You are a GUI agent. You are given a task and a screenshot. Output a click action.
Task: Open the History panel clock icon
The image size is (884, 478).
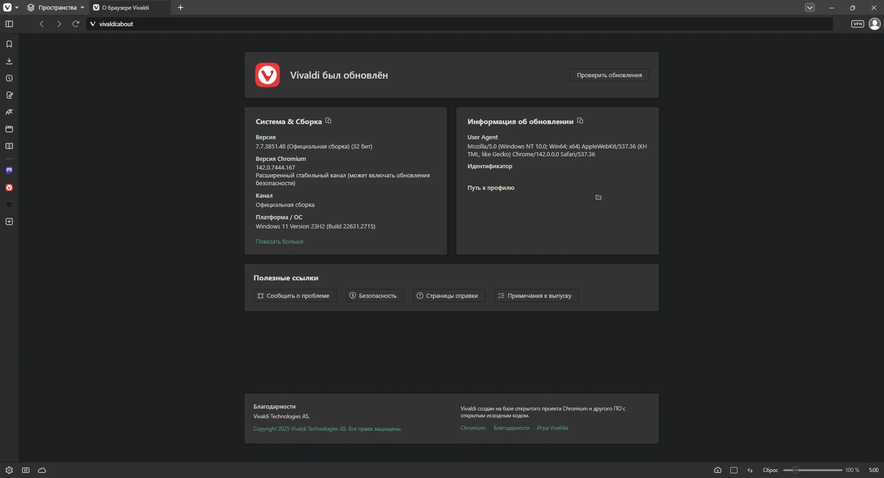[9, 78]
